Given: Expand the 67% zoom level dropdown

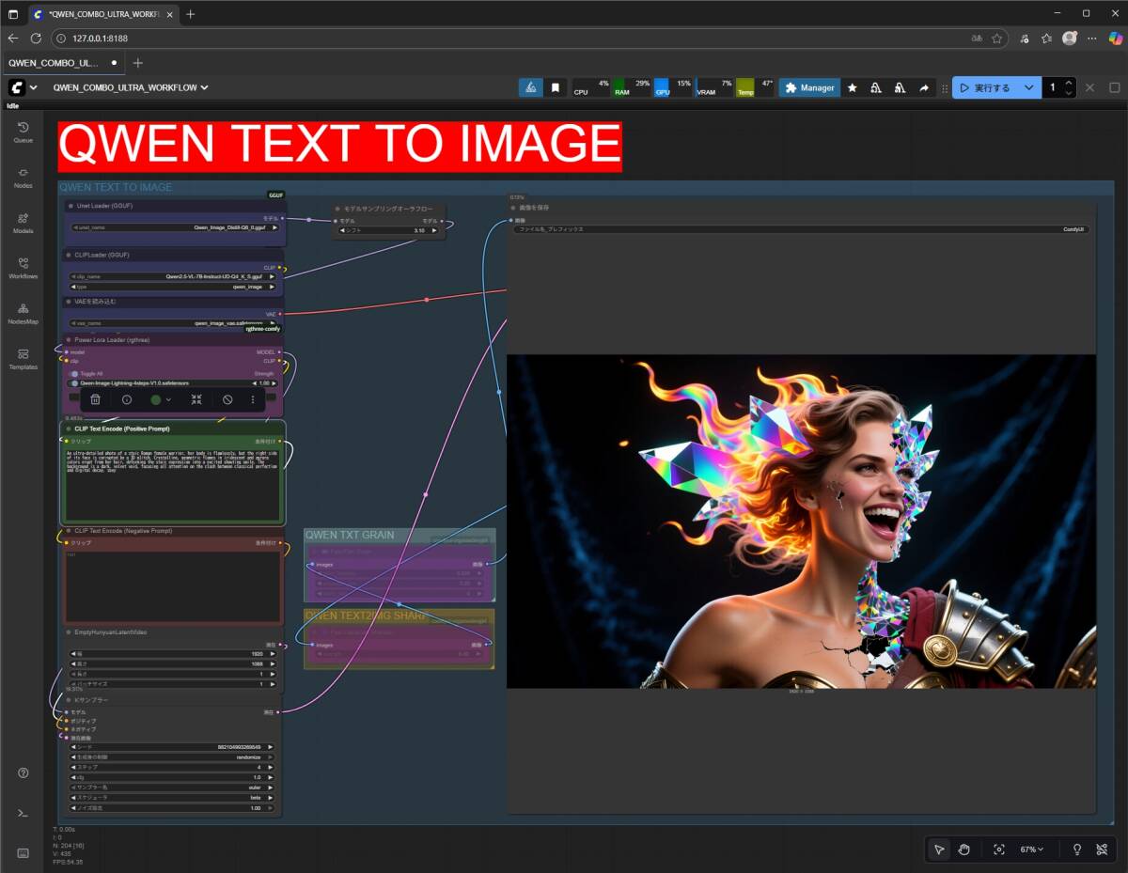Looking at the screenshot, I should [x=1032, y=850].
